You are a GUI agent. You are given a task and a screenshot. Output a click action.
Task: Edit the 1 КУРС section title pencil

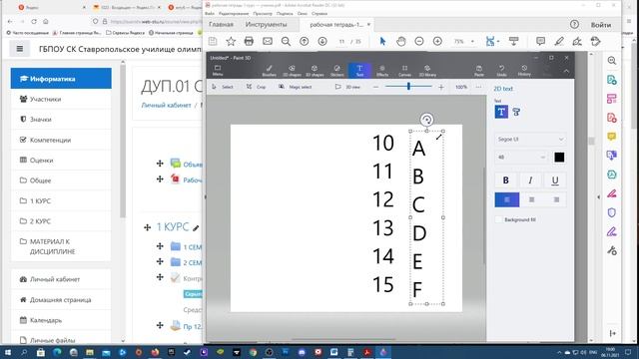(x=196, y=228)
